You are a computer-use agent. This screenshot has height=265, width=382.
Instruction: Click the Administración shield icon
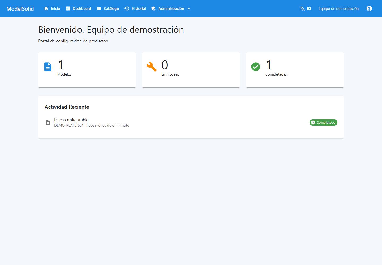point(154,8)
